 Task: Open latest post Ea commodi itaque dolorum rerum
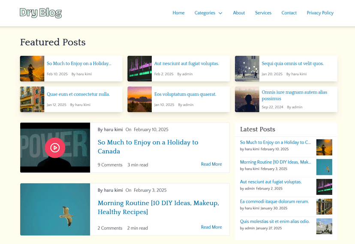coord(274,202)
